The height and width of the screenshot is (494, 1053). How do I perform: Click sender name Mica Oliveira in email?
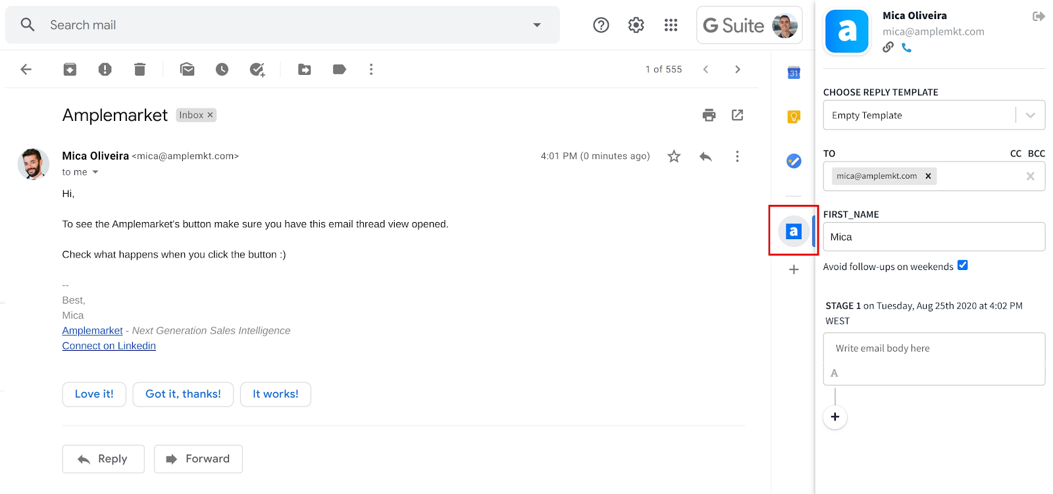(x=95, y=156)
